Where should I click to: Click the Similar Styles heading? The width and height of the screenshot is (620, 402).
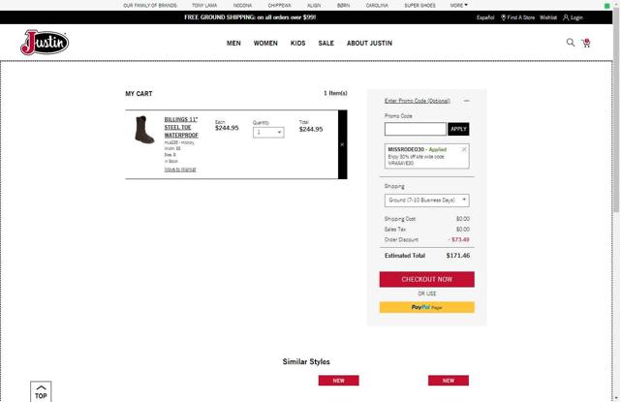point(306,361)
